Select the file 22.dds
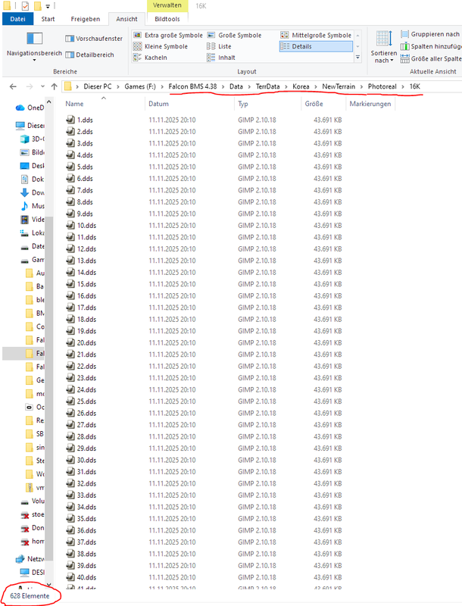462x606 pixels. click(x=81, y=366)
